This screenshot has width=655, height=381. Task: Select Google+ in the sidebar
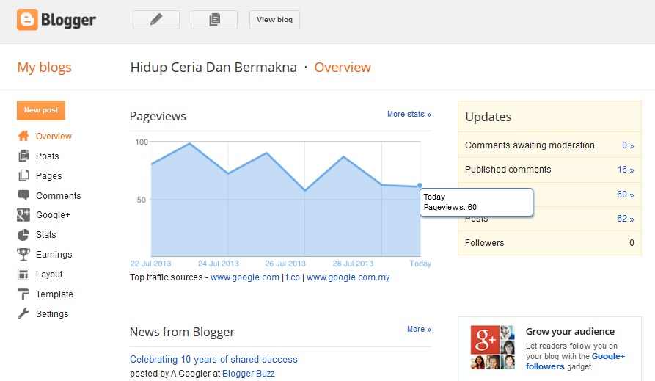(x=53, y=215)
